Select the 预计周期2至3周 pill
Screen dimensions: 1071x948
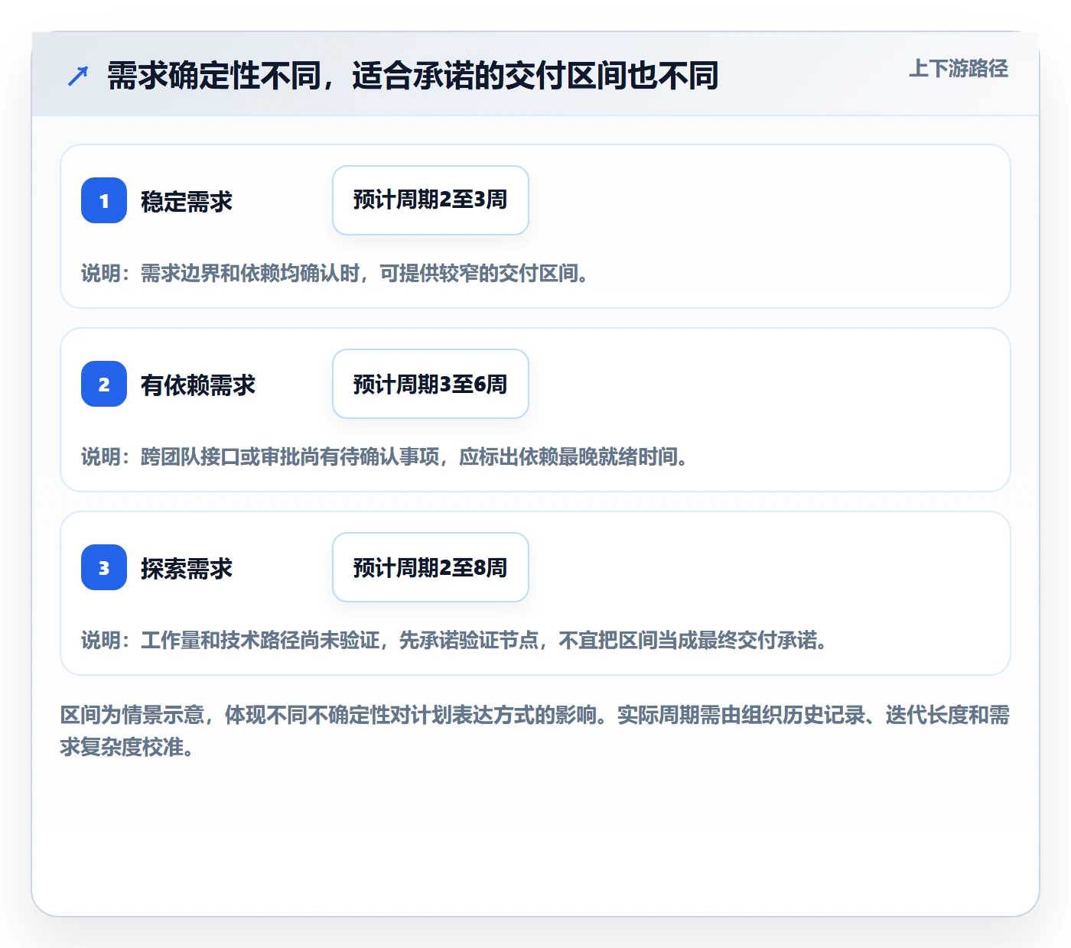431,200
